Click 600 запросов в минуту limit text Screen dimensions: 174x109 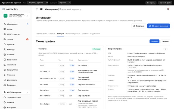pos(142,86)
